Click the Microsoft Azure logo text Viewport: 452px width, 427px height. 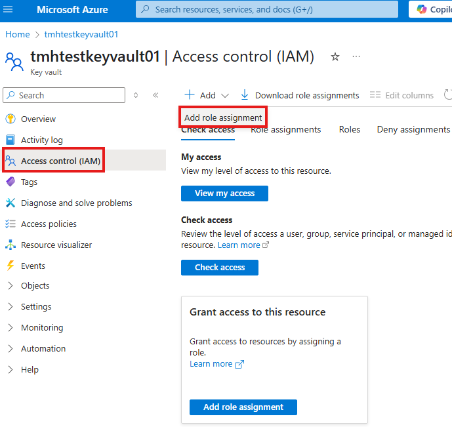pyautogui.click(x=72, y=9)
